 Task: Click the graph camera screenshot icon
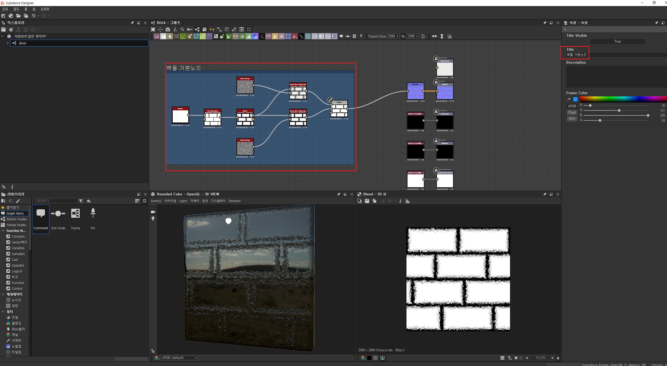point(168,29)
